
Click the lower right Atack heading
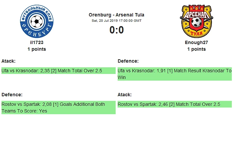[x=125, y=95]
